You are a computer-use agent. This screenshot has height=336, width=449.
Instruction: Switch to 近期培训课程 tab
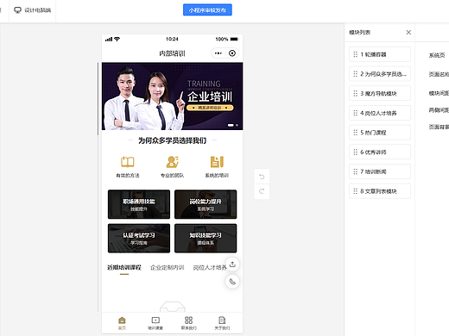[x=124, y=268]
